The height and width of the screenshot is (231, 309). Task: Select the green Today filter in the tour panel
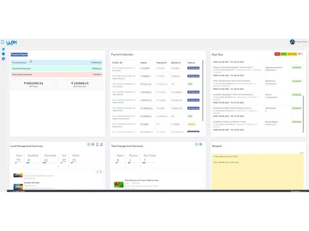coord(284,54)
